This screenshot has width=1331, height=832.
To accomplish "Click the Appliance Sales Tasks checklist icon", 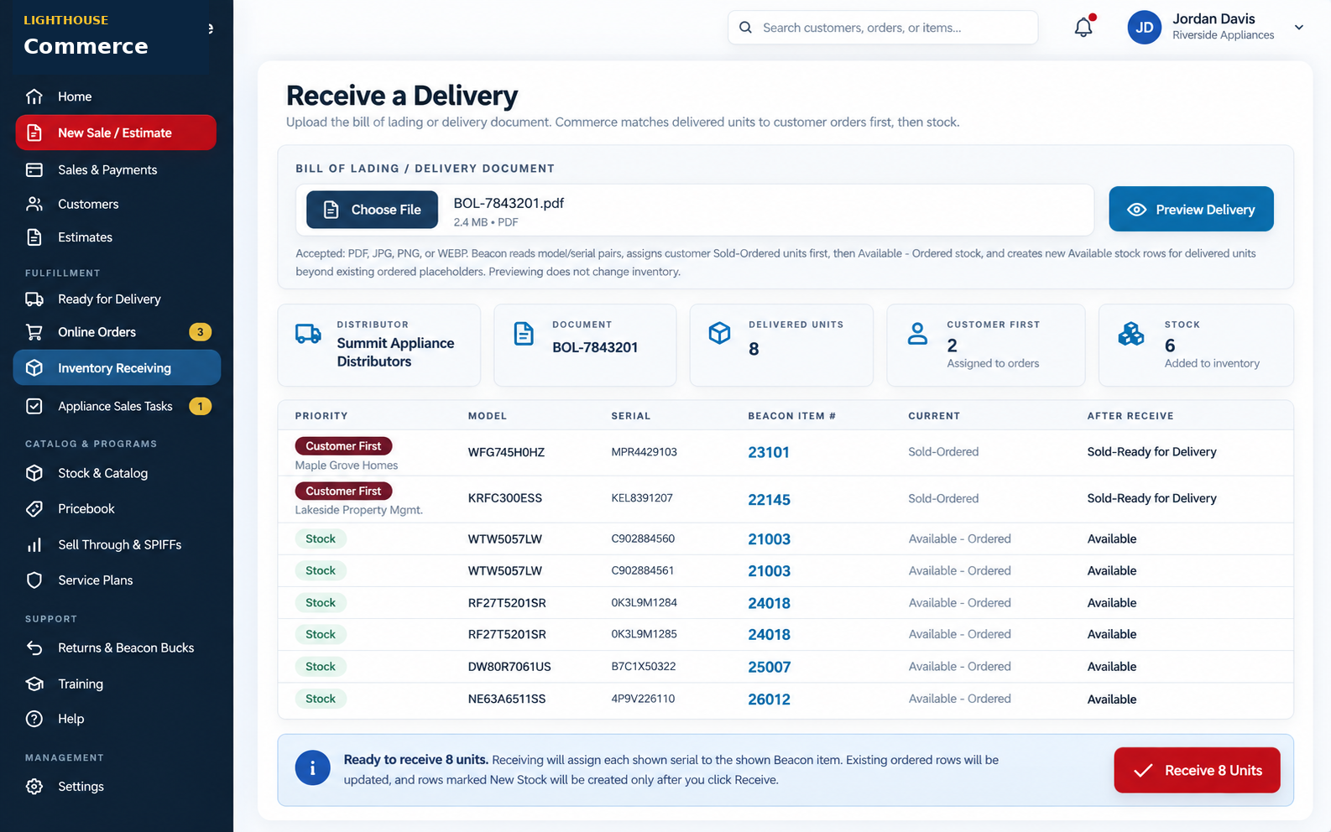I will pyautogui.click(x=34, y=406).
